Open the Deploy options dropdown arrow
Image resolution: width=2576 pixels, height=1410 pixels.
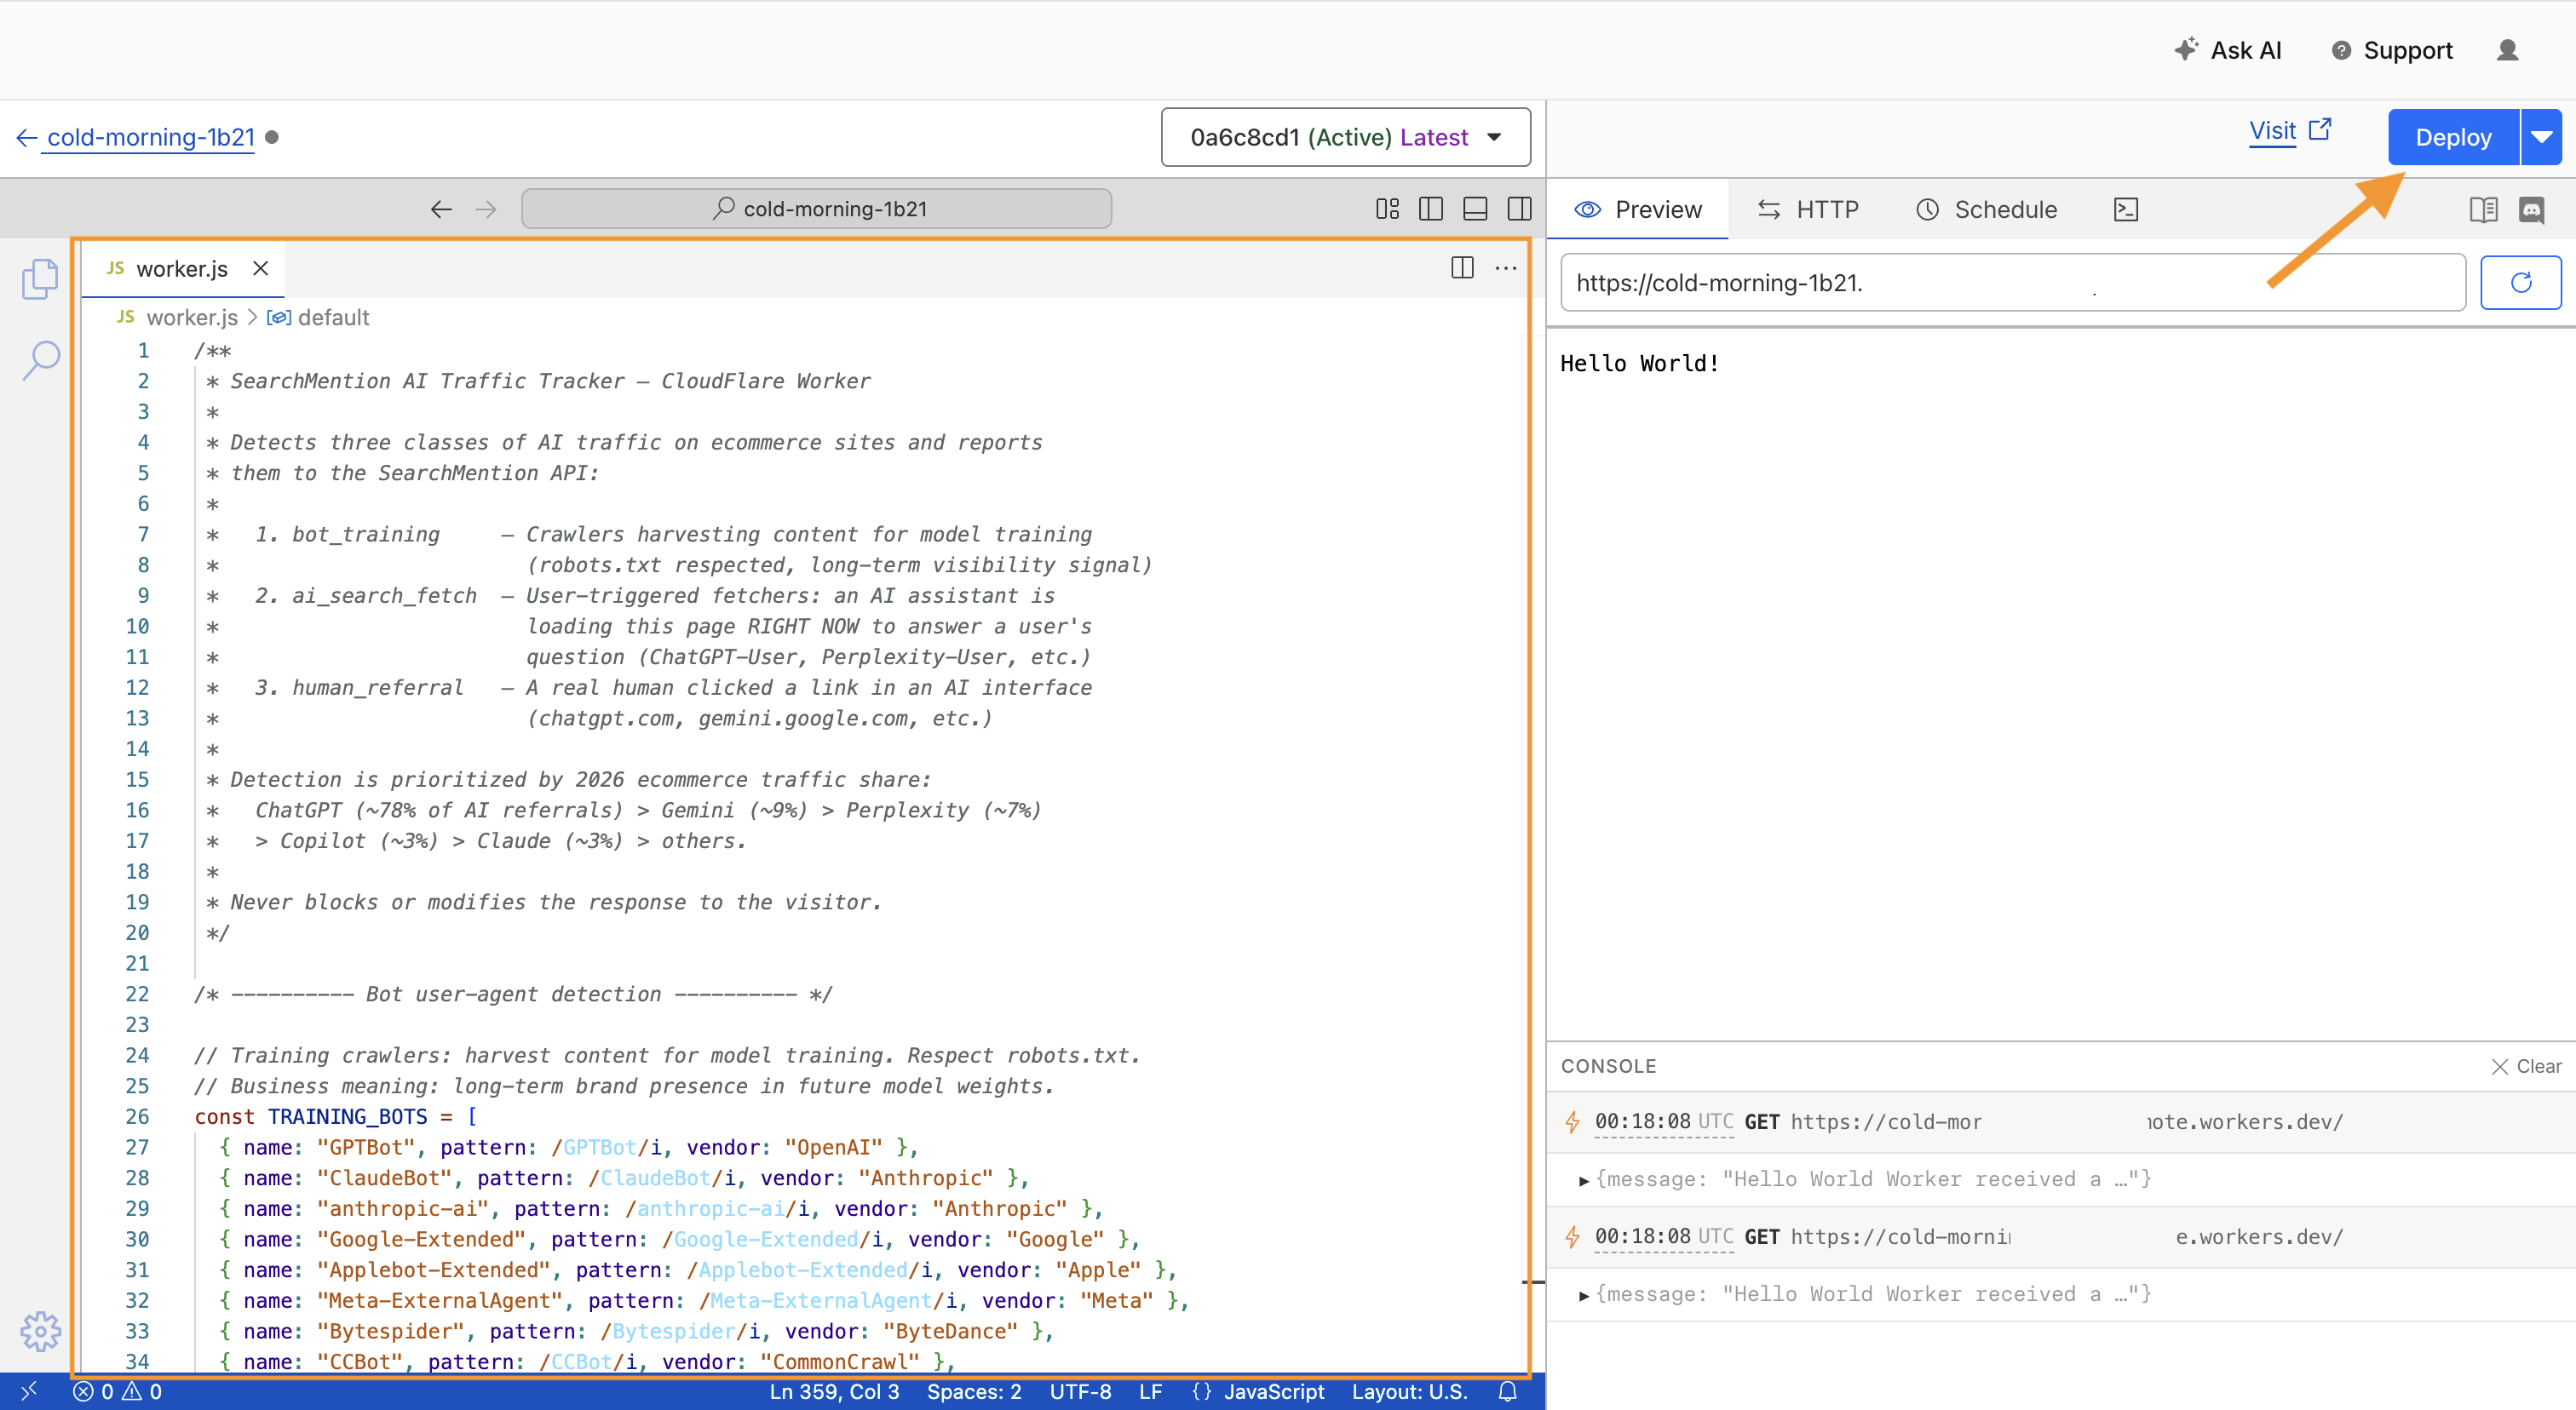2541,137
